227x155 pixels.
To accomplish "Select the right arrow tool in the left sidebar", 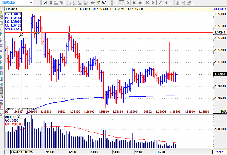I will (x=1, y=51).
